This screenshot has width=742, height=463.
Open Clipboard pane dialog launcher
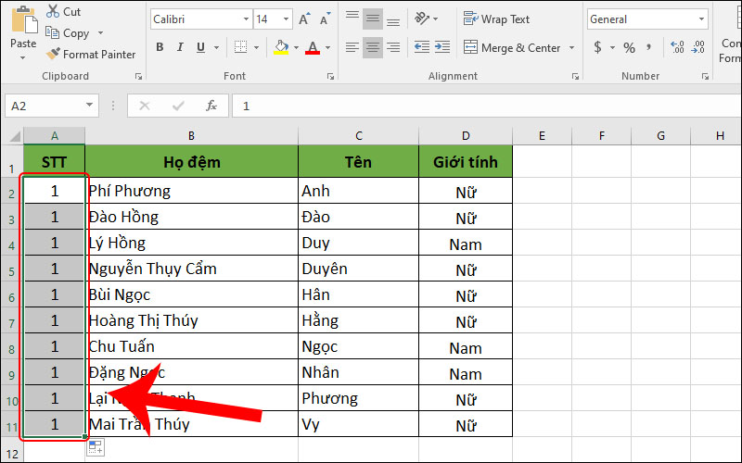[138, 76]
